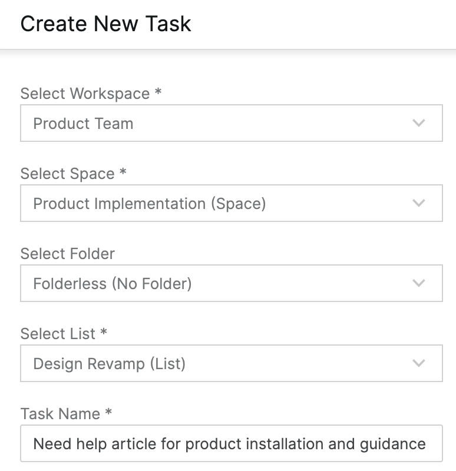Screen dimensions: 456x471
Task: Click the Select Workspace field label
Action: [x=85, y=94]
